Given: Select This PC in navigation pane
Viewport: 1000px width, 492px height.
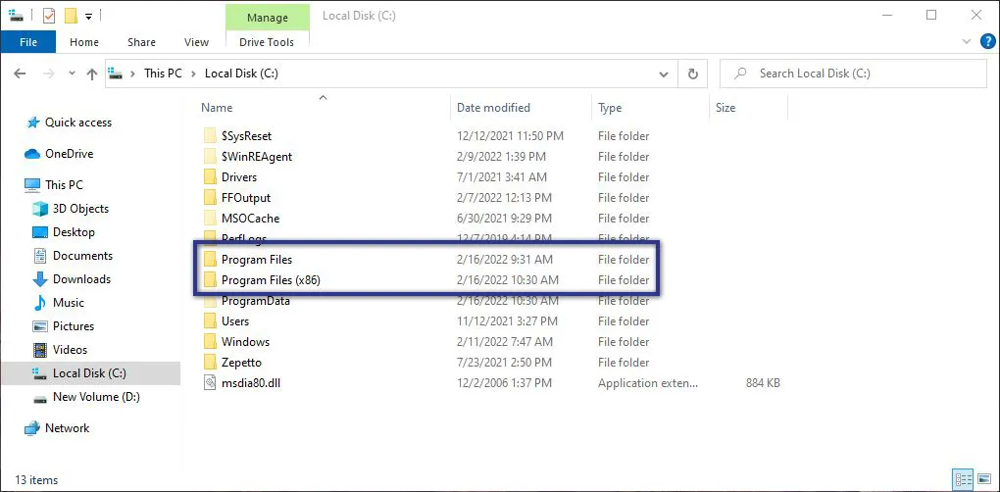Looking at the screenshot, I should coord(64,185).
